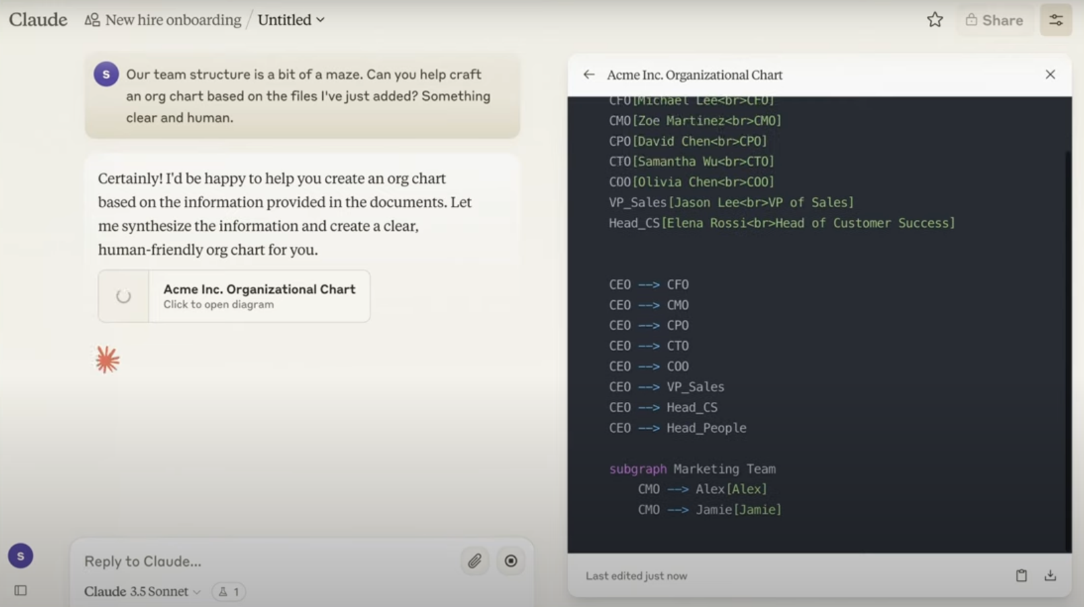This screenshot has height=607, width=1084.
Task: Click the 'CEO --> COO' code line
Action: coord(649,367)
